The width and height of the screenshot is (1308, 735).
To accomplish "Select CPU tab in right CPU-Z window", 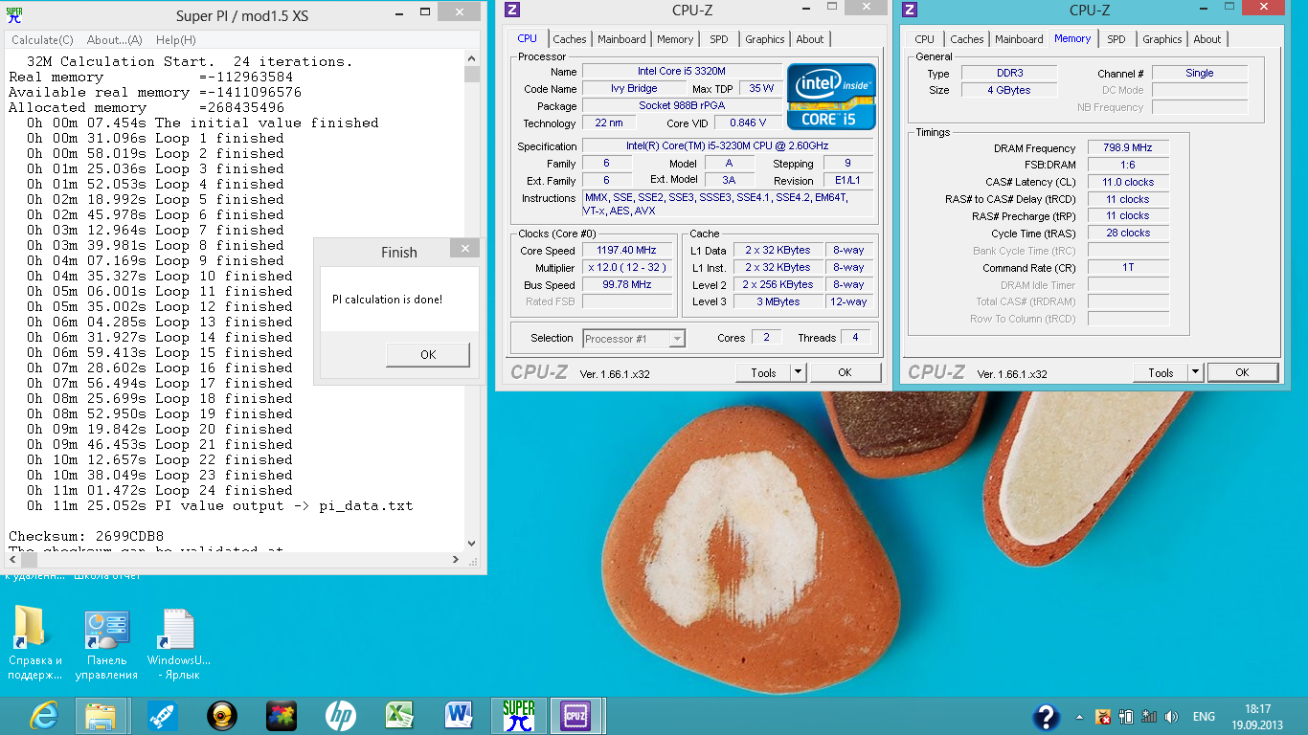I will point(924,39).
